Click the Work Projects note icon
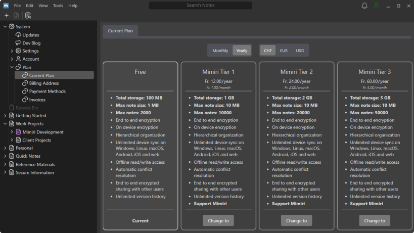Image resolution: width=414 pixels, height=233 pixels. (x=12, y=123)
